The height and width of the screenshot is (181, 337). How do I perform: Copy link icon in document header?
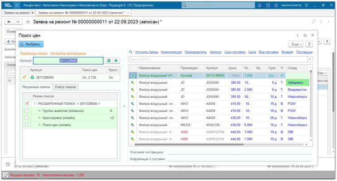314,22
